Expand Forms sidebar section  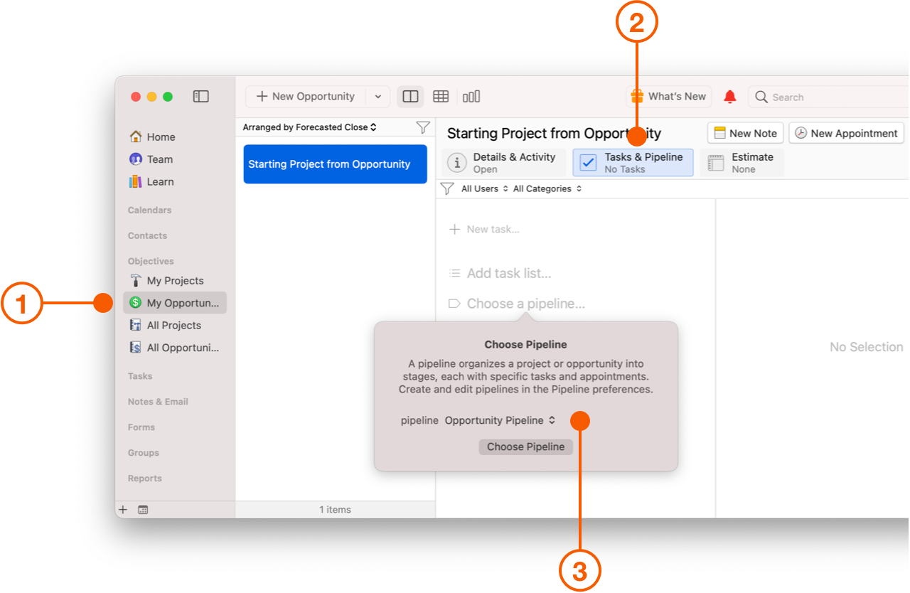pyautogui.click(x=141, y=427)
